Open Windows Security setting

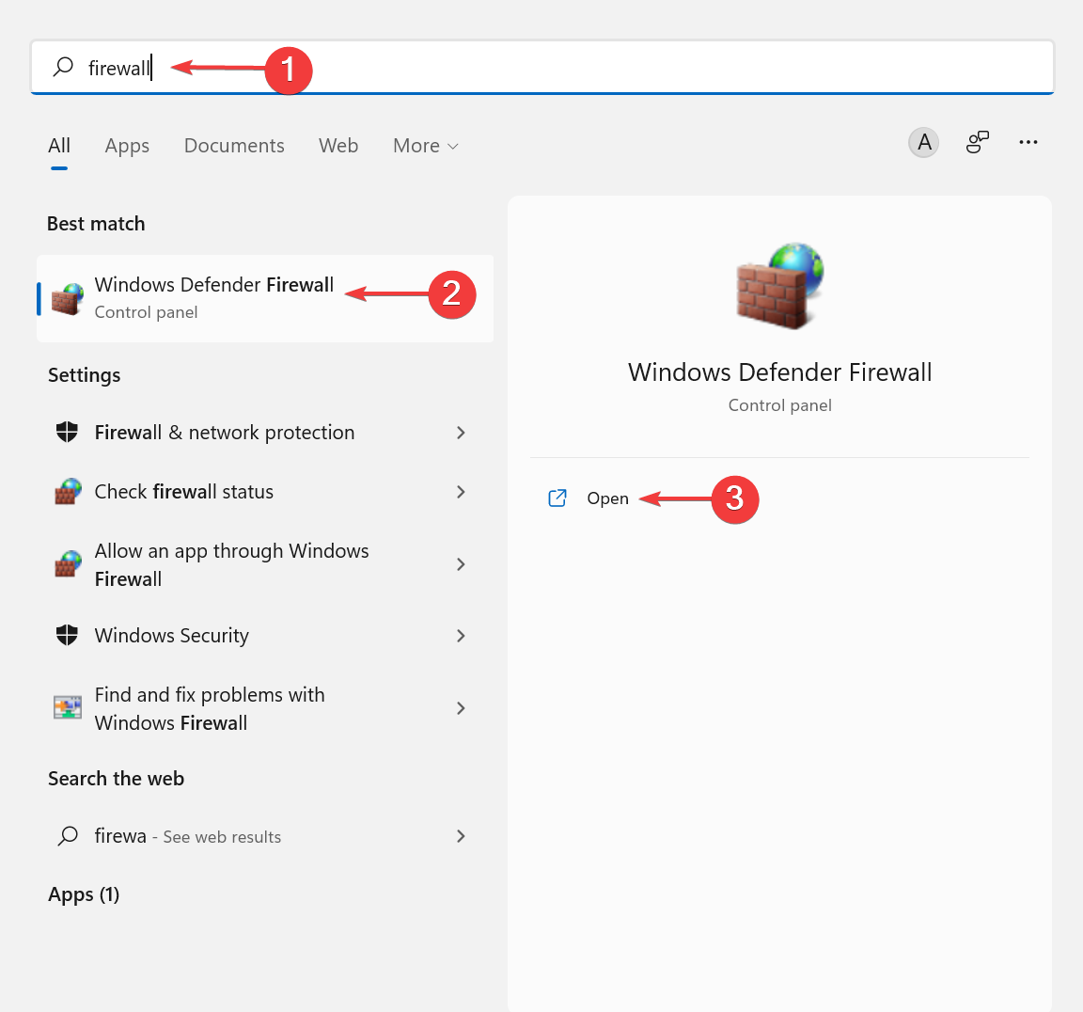pyautogui.click(x=265, y=636)
